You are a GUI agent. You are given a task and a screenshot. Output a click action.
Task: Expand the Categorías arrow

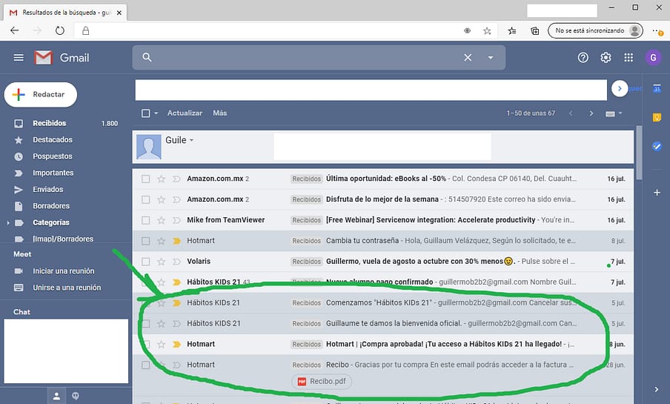[x=7, y=222]
